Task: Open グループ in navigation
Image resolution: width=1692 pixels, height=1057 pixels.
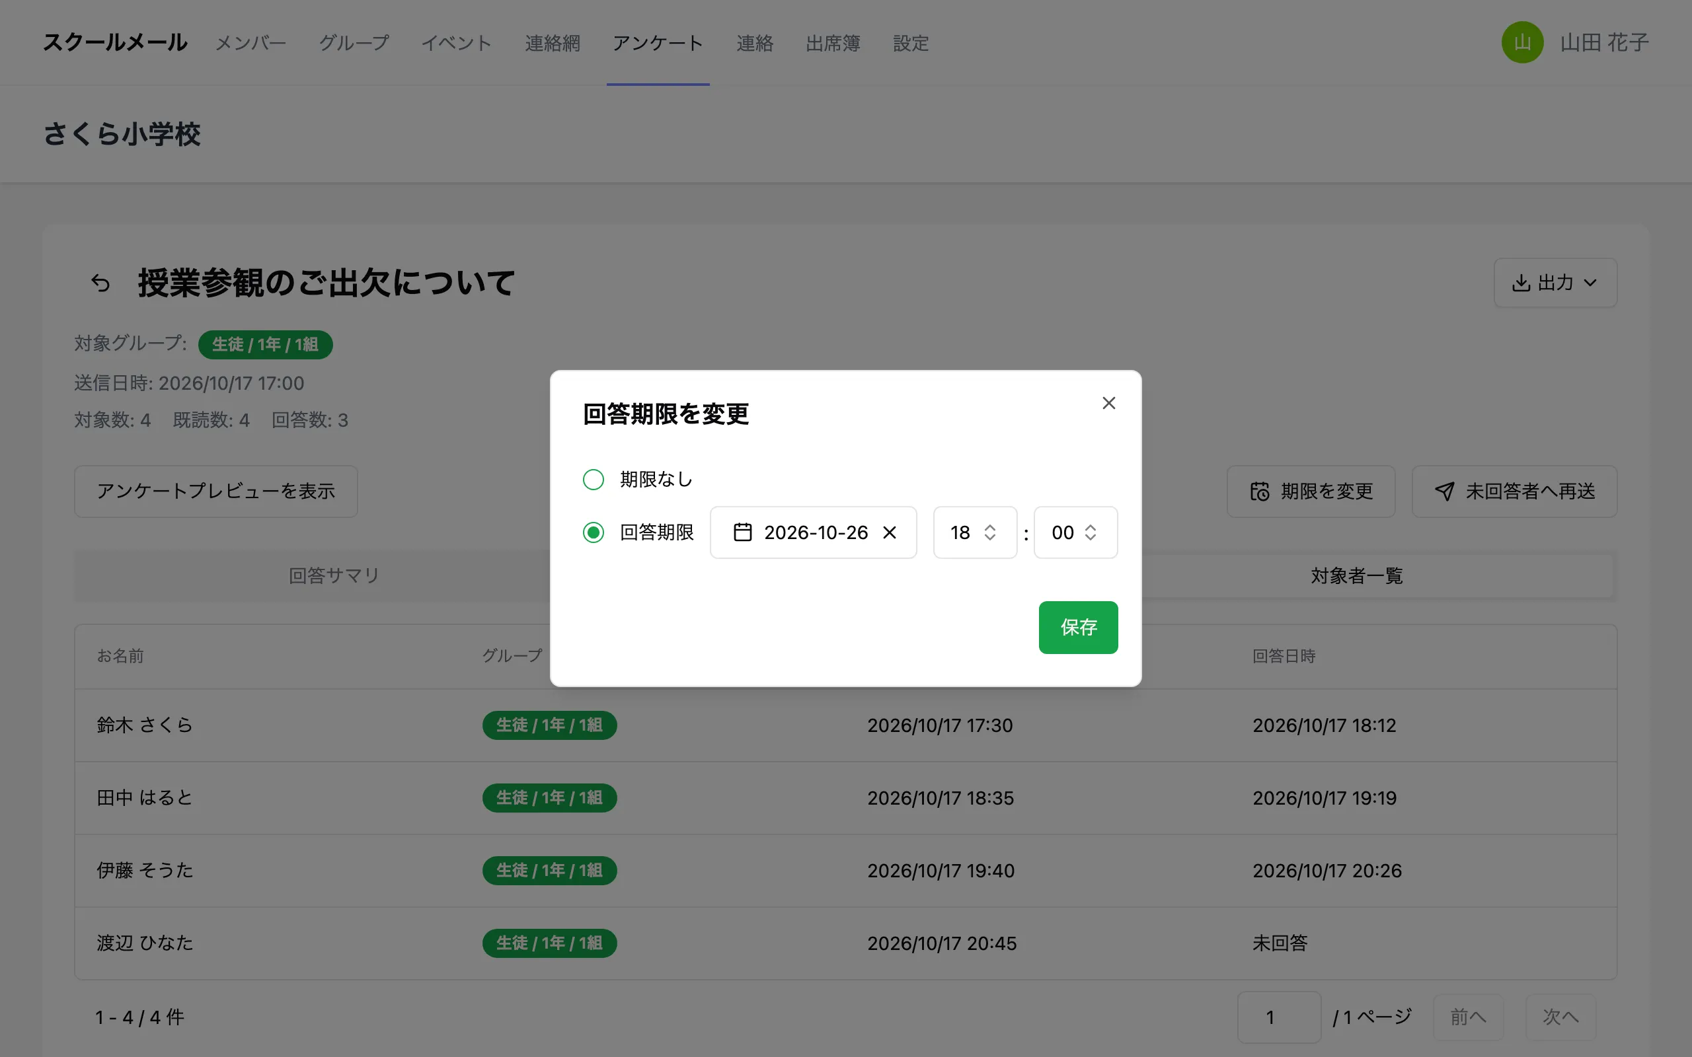Action: [354, 44]
